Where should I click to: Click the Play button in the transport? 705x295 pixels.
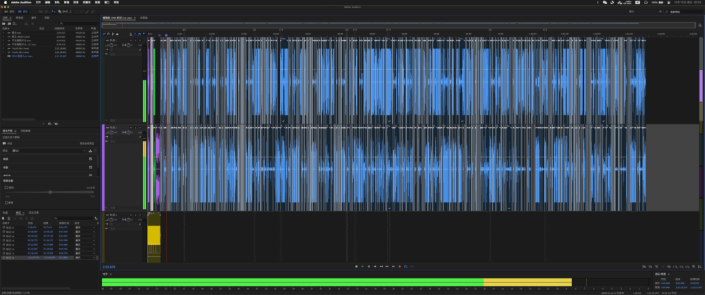coord(363,266)
